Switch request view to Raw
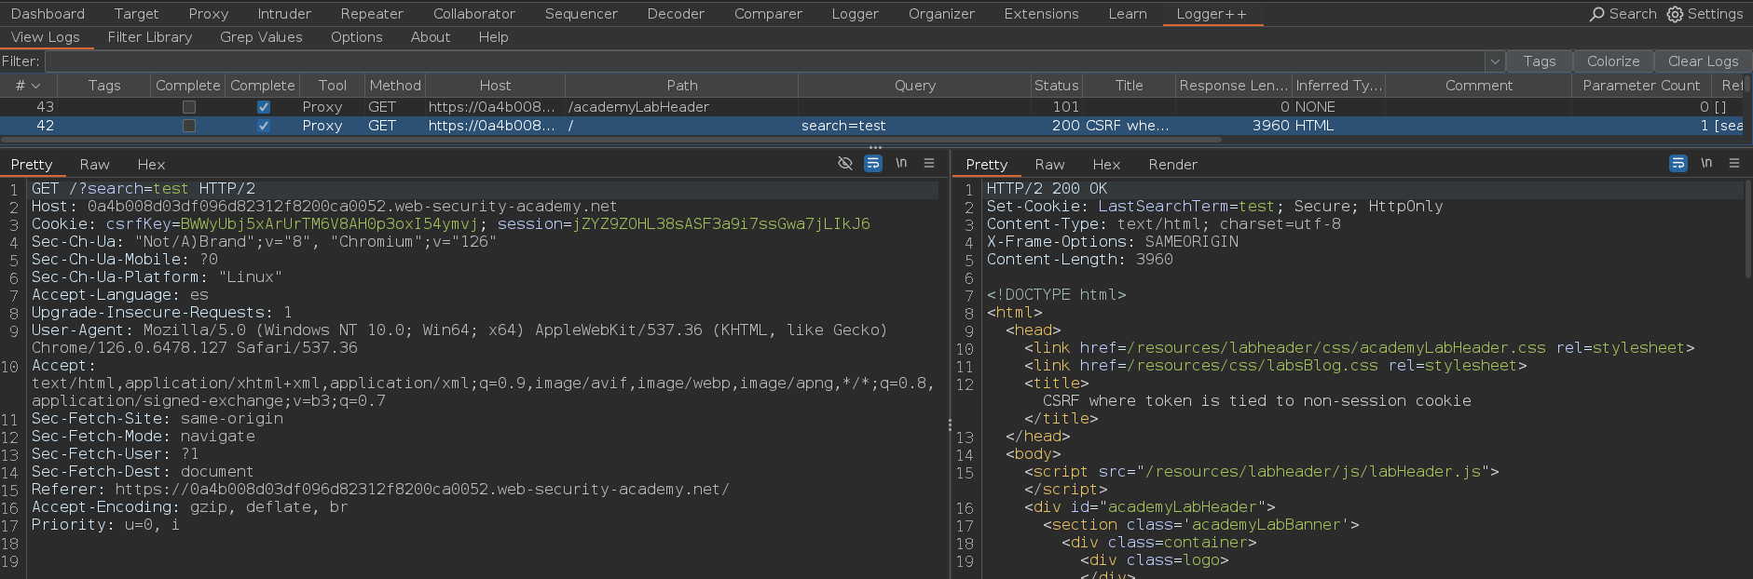 (94, 165)
